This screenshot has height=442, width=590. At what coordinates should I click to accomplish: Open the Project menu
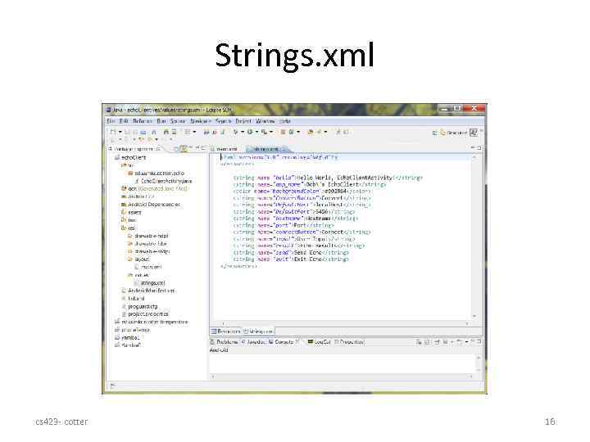(243, 121)
